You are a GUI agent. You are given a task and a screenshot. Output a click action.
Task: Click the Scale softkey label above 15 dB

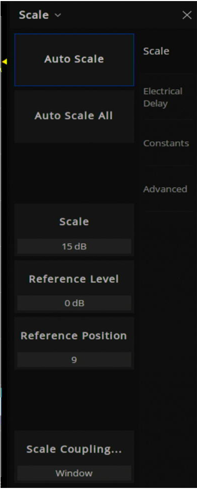[x=74, y=221]
